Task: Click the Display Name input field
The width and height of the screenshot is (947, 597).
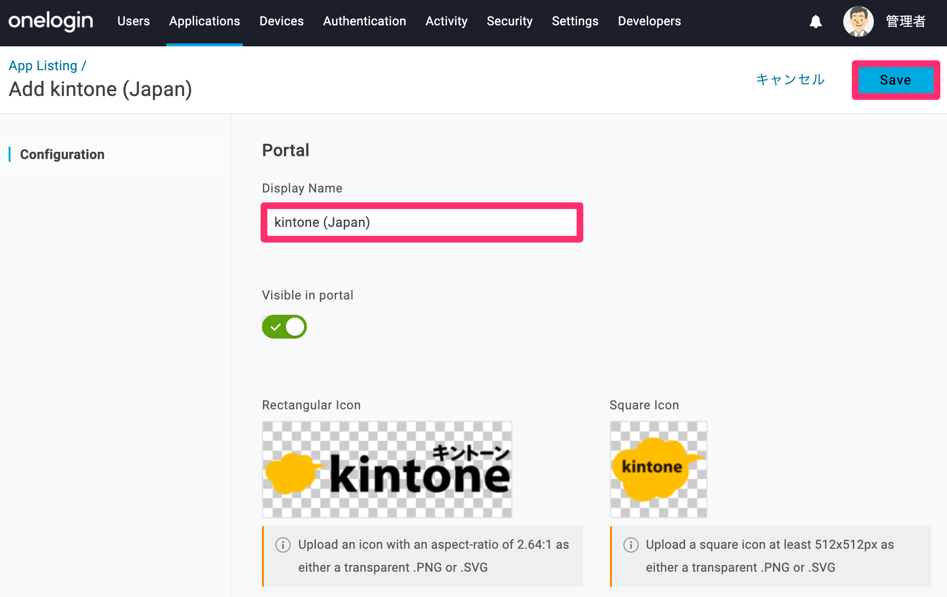Action: pos(422,222)
